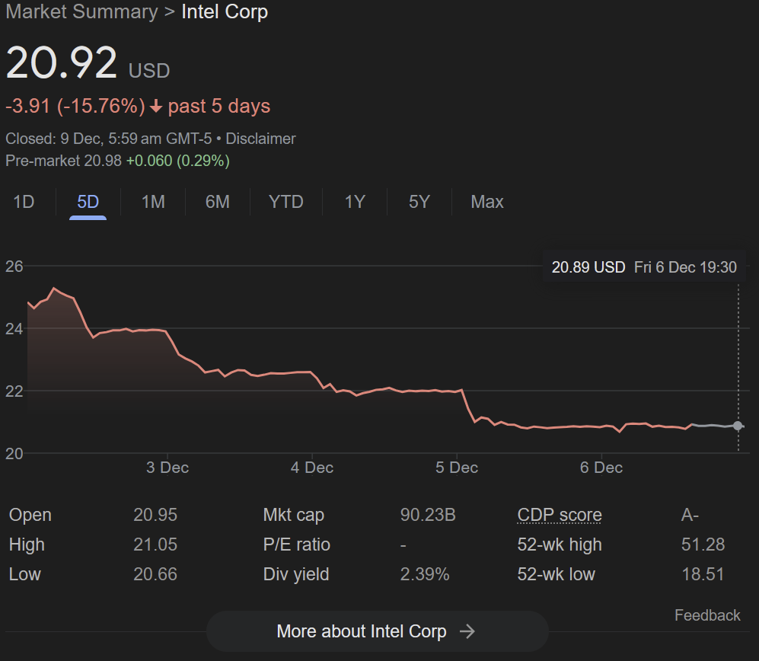Viewport: 759px width, 661px height.
Task: Click the Disclaimer link
Action: pyautogui.click(x=260, y=139)
